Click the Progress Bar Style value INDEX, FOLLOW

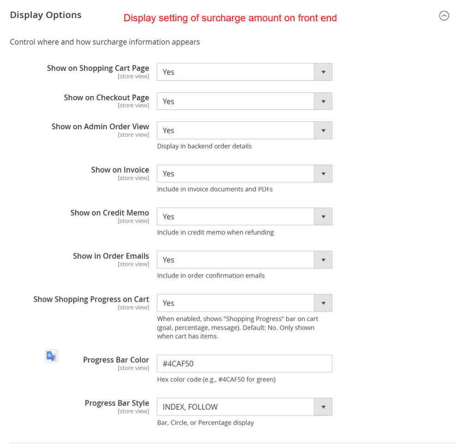click(189, 407)
